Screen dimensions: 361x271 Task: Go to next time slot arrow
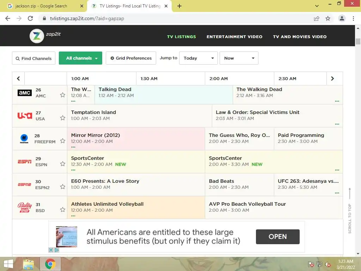pyautogui.click(x=332, y=79)
